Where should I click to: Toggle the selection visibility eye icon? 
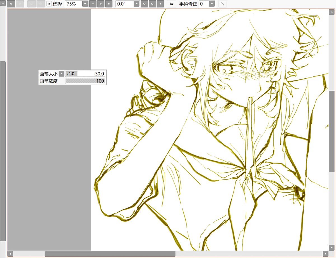pos(49,4)
